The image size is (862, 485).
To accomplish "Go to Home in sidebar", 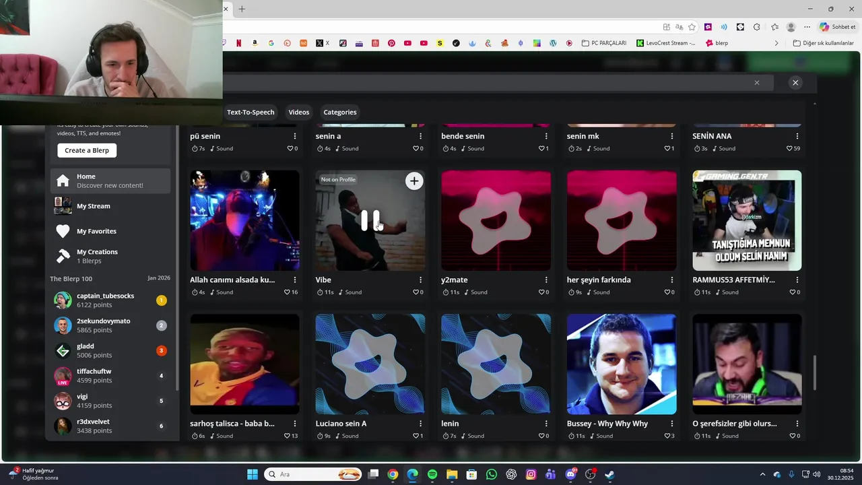I will point(110,181).
